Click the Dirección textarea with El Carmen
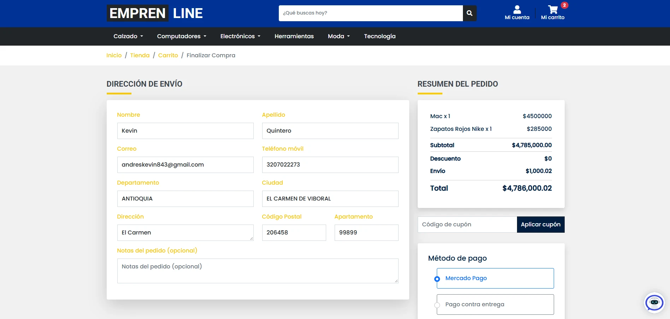The width and height of the screenshot is (670, 319). point(186,233)
